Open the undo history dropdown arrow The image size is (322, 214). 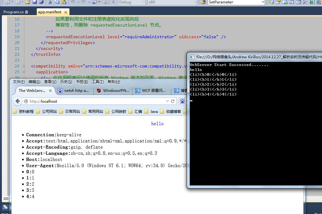78,2
